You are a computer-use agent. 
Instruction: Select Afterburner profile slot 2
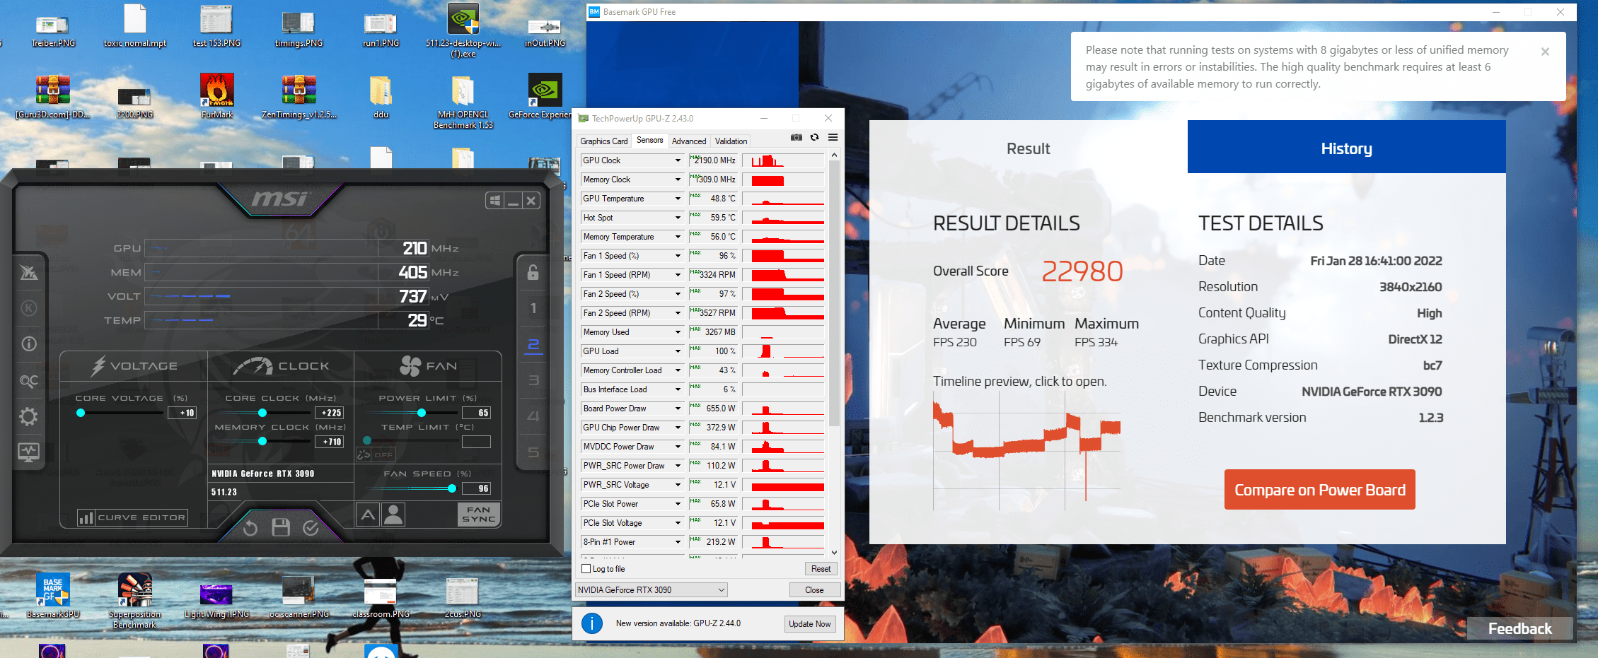(x=533, y=344)
